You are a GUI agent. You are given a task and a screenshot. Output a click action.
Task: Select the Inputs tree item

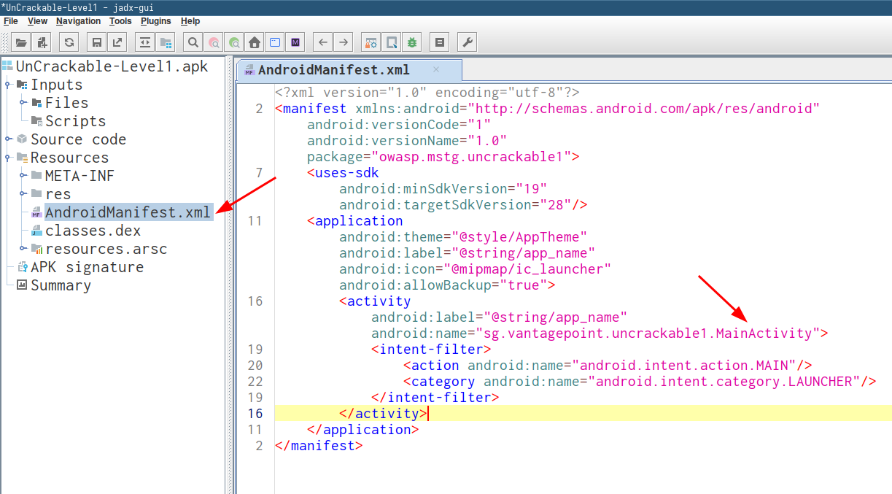[x=56, y=85]
